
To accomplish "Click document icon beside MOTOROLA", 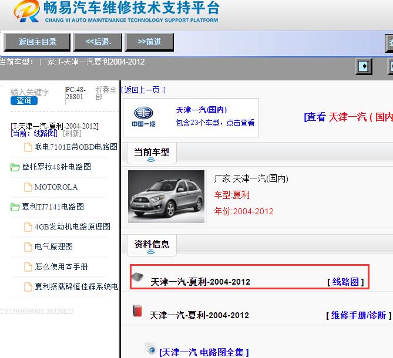I will tap(28, 187).
